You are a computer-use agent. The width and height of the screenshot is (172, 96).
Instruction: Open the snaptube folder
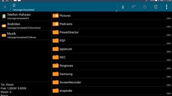coord(112,91)
